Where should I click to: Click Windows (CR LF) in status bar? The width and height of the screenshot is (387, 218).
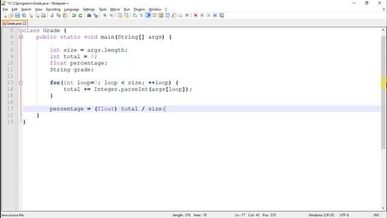321,215
